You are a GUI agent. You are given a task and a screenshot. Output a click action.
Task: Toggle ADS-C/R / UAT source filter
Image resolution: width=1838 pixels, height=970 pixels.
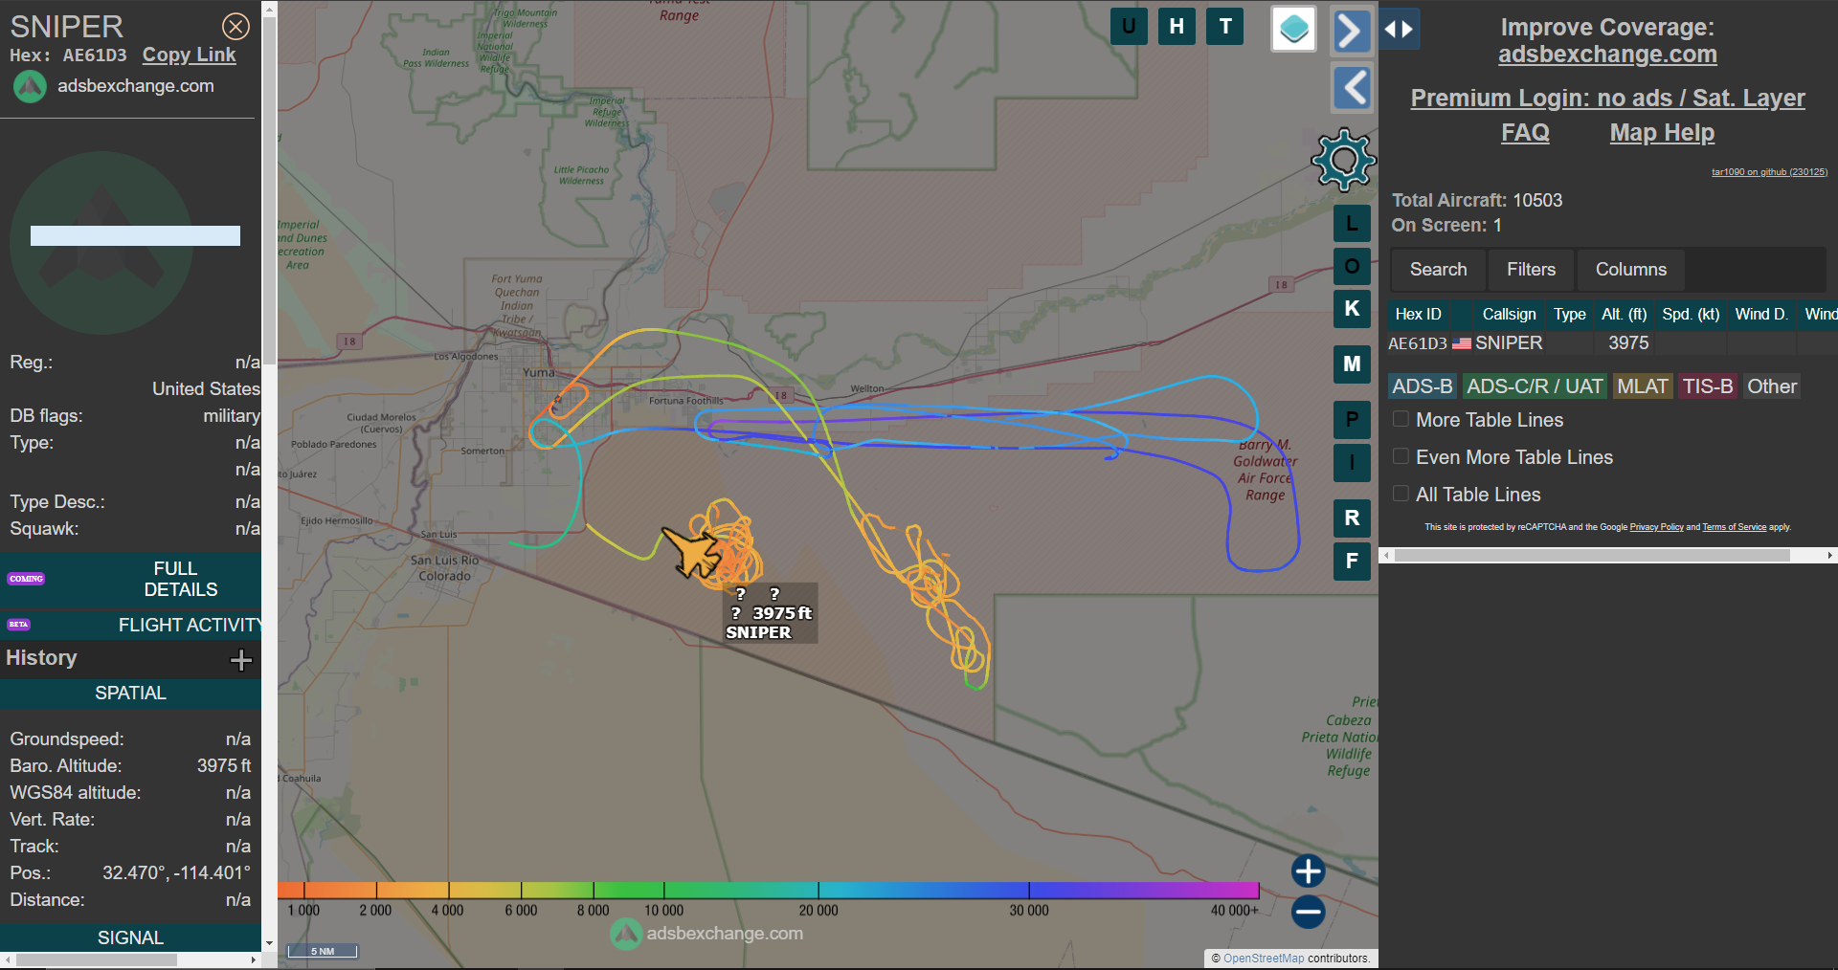point(1535,386)
